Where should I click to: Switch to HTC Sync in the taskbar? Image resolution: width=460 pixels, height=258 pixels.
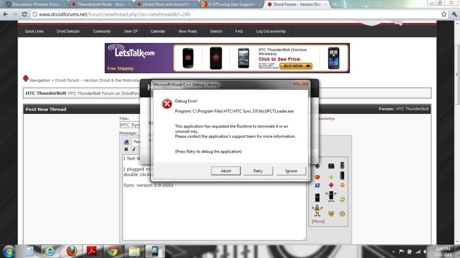click(155, 252)
